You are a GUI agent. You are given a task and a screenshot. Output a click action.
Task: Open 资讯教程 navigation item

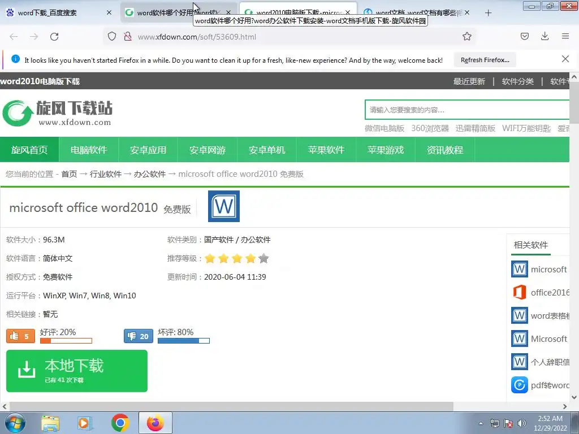(x=445, y=150)
